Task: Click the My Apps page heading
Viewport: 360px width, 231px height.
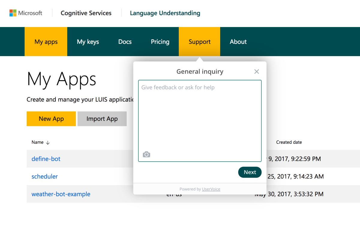Action: coord(61,79)
